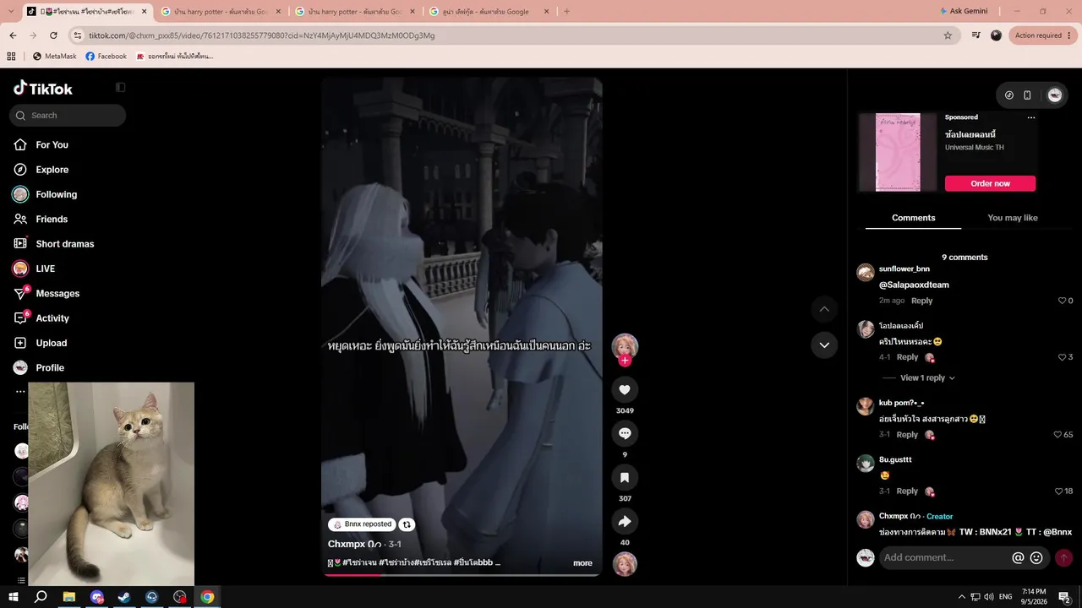1082x608 pixels.
Task: Open the video comments bubble icon
Action: tap(625, 434)
